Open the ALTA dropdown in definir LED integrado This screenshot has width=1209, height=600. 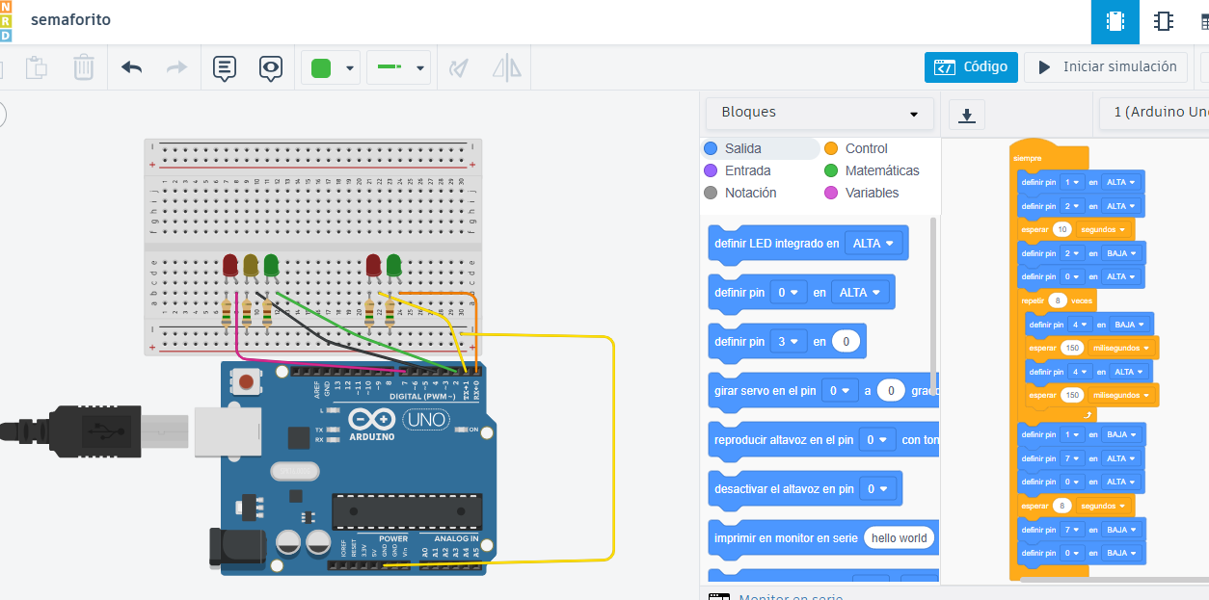[875, 244]
